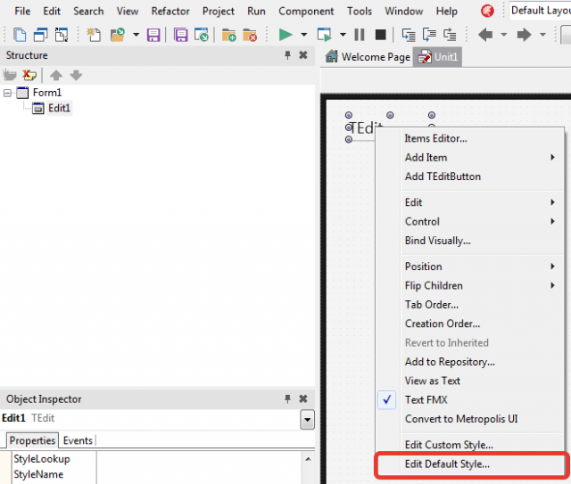571x484 pixels.
Task: Click the Save All toolbar icon
Action: click(180, 35)
